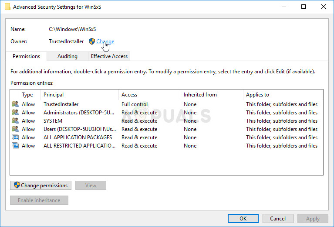Click Read & execute for SYSTEM row

[139, 121]
